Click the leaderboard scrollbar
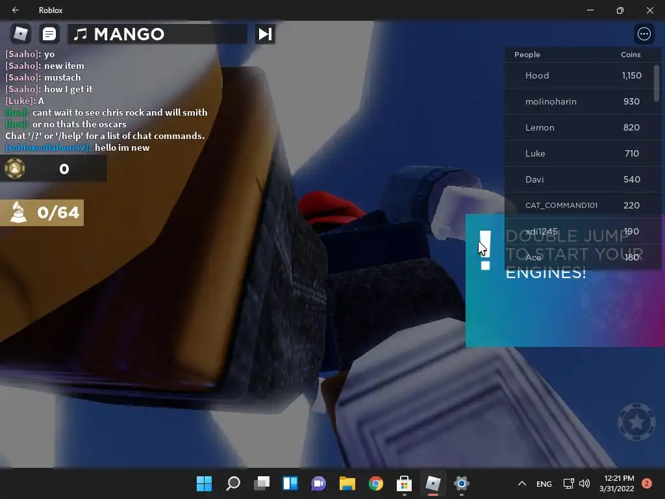 [x=657, y=83]
